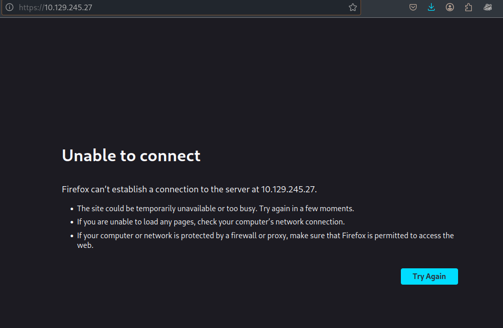Click the "temporarily unavailable or too busy" bullet
The width and height of the screenshot is (503, 328).
[215, 209]
